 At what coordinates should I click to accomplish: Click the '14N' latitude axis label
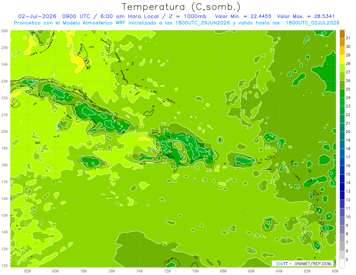tap(4, 232)
